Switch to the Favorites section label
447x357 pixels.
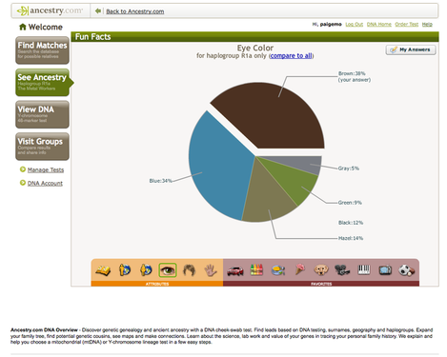[321, 284]
